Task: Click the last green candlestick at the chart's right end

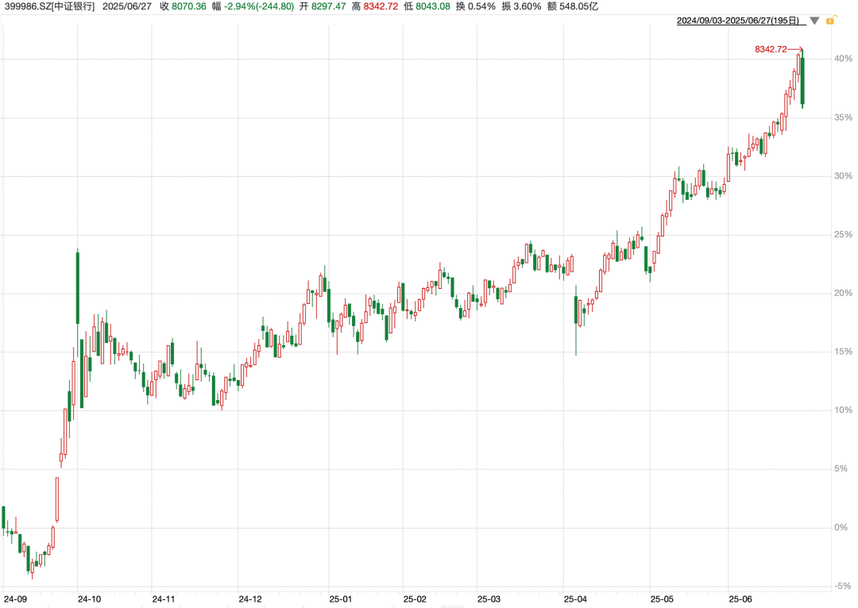Action: point(802,81)
